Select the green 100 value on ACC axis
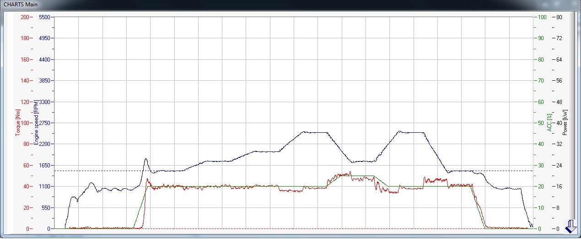The width and height of the screenshot is (581, 239). pyautogui.click(x=542, y=17)
